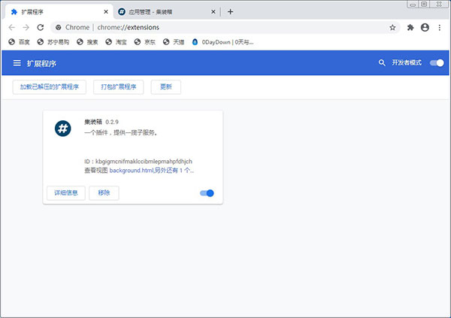Open a new tab with plus button
Viewport: 451px width, 318px height.
point(230,11)
